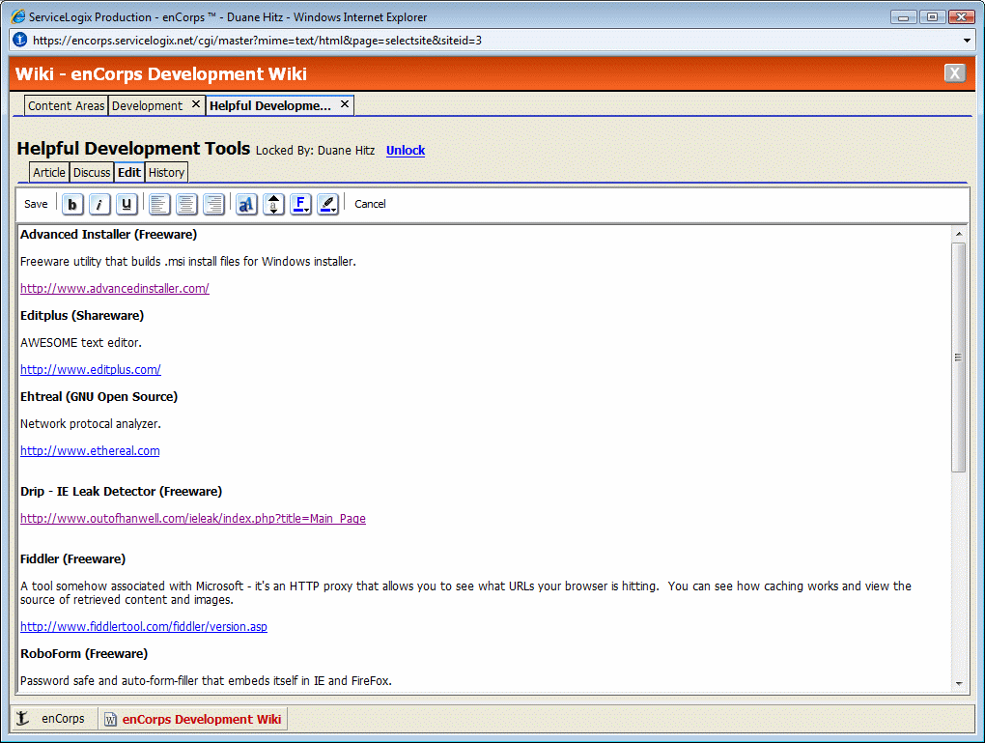Click Cancel in the editor toolbar

pos(370,204)
